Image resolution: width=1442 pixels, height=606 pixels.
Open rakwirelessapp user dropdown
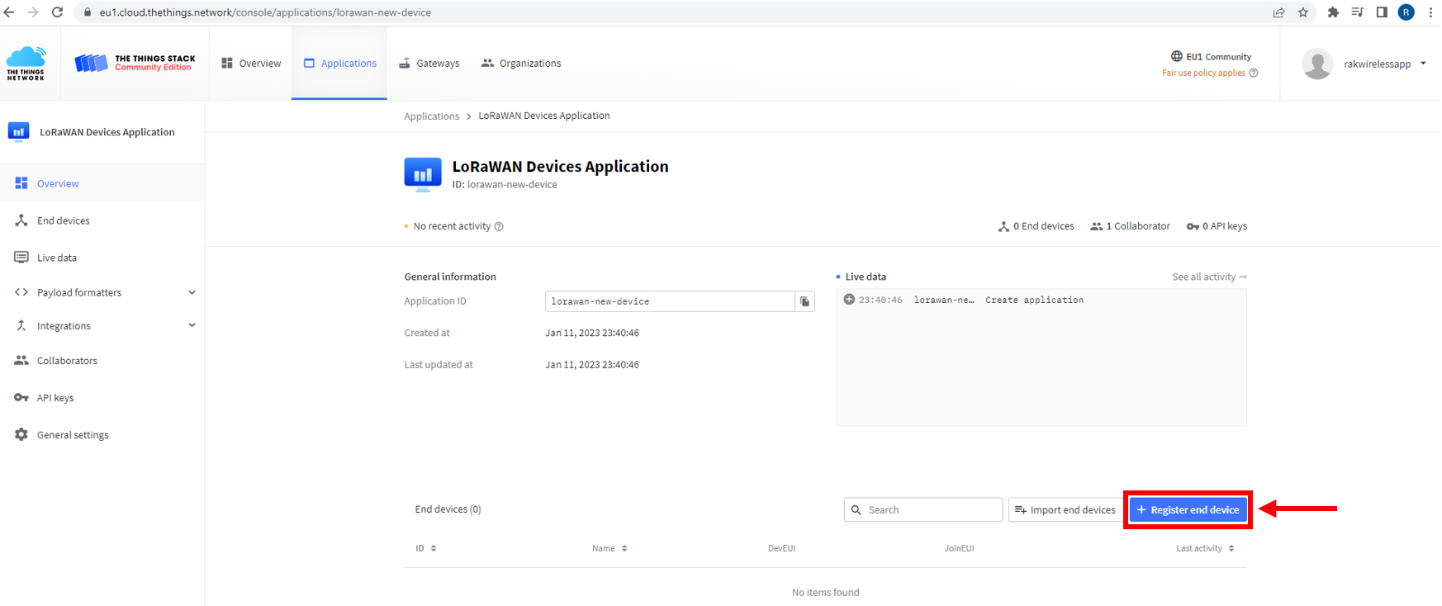pyautogui.click(x=1364, y=64)
